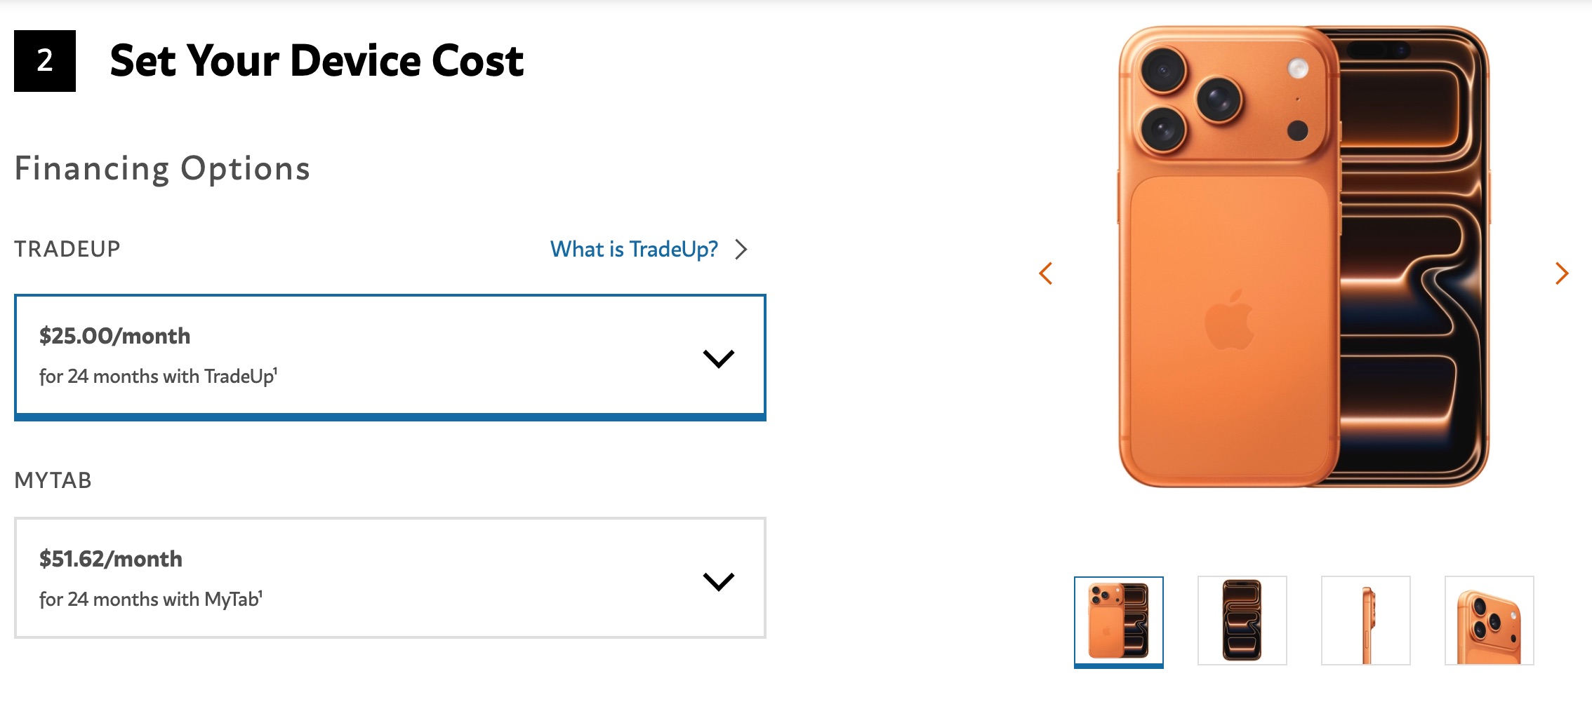Click the MYTAB section label
Viewport: 1592px width, 704px height.
(54, 480)
